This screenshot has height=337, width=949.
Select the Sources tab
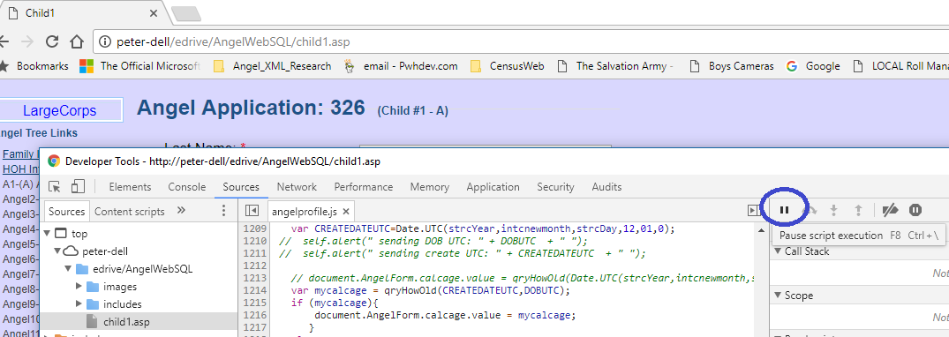[241, 187]
